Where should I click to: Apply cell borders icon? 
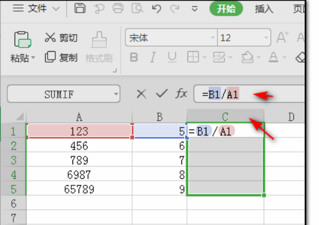pos(193,57)
